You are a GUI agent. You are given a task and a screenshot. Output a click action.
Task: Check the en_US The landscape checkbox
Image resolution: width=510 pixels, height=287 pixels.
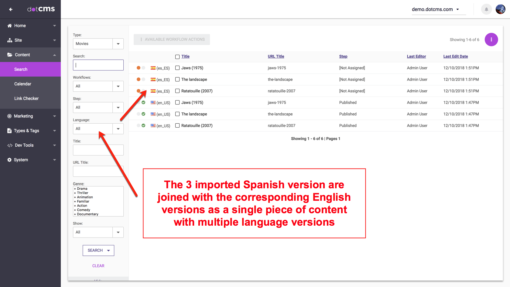[177, 114]
